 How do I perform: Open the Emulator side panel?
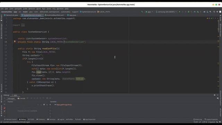coord(221,112)
